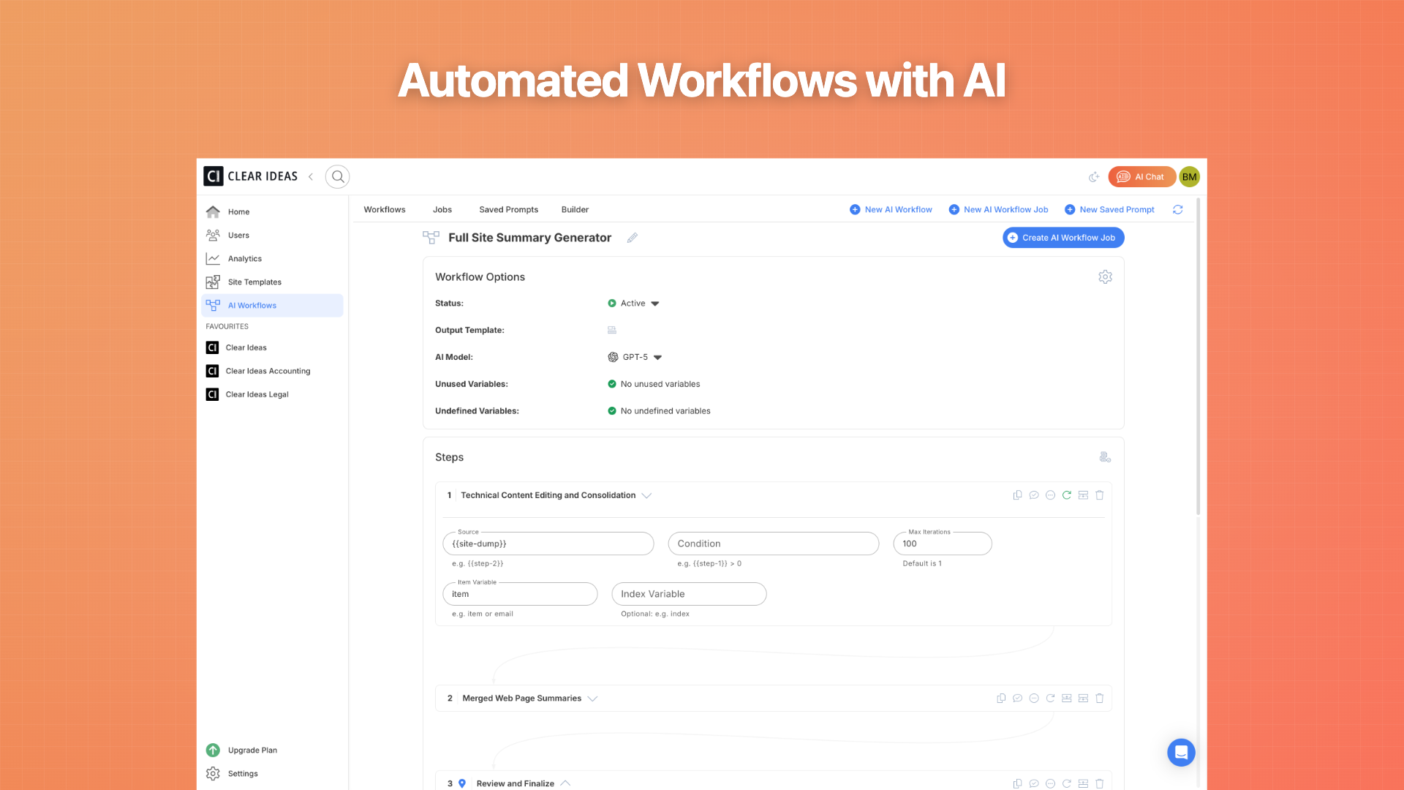Toggle dark mode with the moon icon
The height and width of the screenshot is (790, 1404).
pyautogui.click(x=1094, y=176)
